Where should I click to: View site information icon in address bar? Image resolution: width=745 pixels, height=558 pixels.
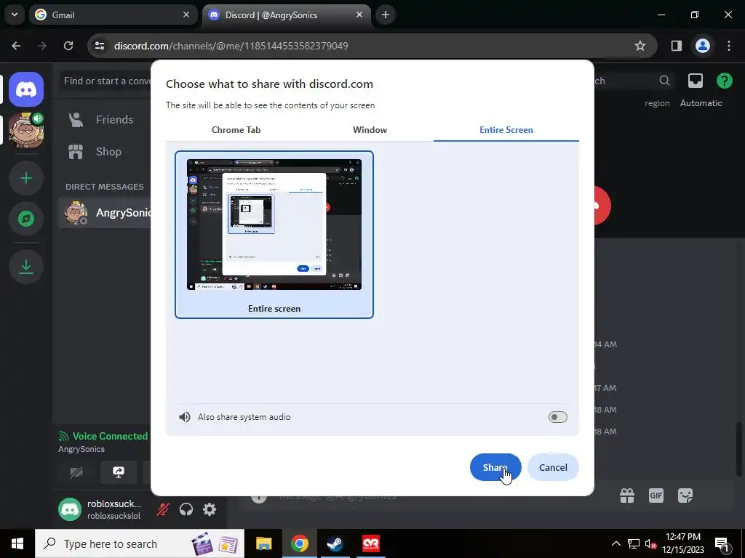[99, 46]
